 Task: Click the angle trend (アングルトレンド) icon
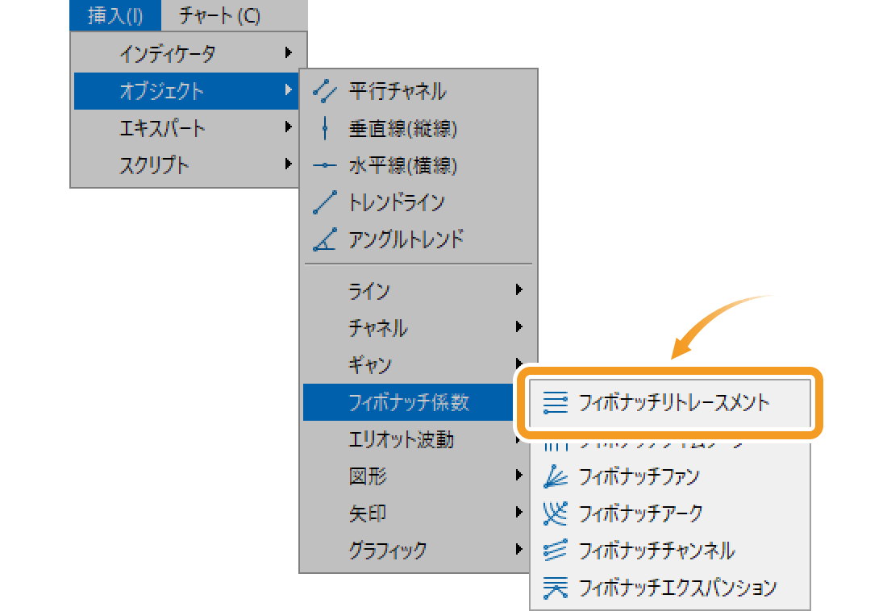point(325,239)
